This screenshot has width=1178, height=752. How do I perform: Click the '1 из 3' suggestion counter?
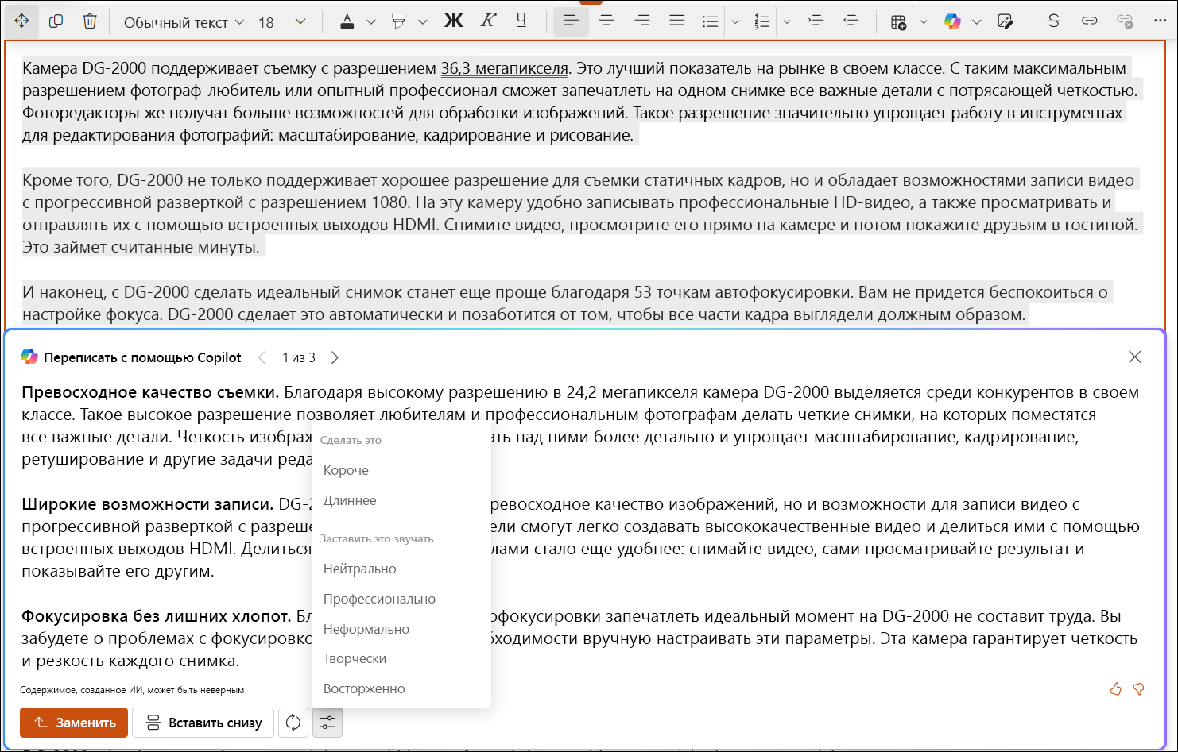click(x=299, y=357)
